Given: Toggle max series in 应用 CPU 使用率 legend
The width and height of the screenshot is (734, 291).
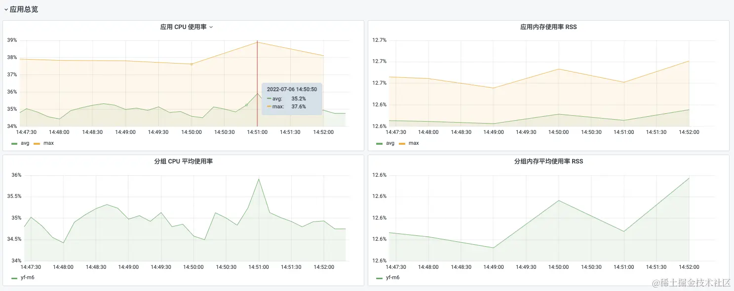Looking at the screenshot, I should [48, 143].
